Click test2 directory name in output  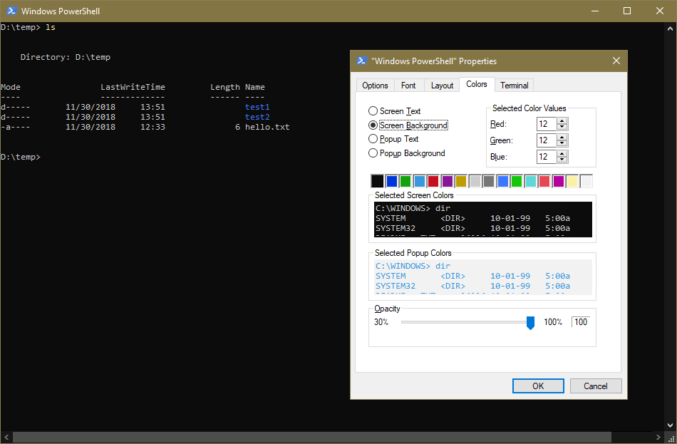[x=257, y=117]
